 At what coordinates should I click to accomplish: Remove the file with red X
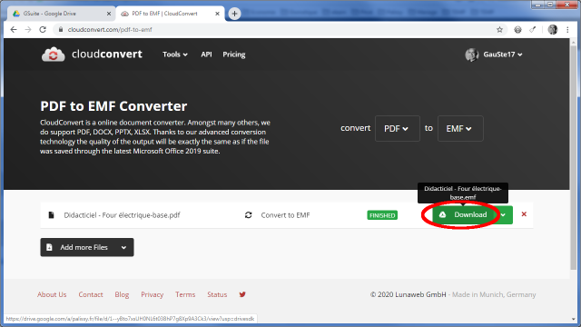(x=524, y=214)
